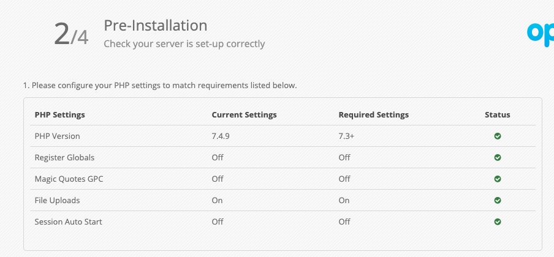Click the PHP Version green check status icon

(498, 136)
